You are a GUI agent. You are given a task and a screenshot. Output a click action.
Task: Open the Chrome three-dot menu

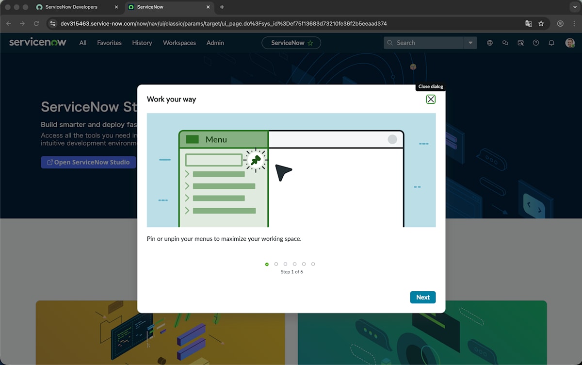tap(574, 23)
